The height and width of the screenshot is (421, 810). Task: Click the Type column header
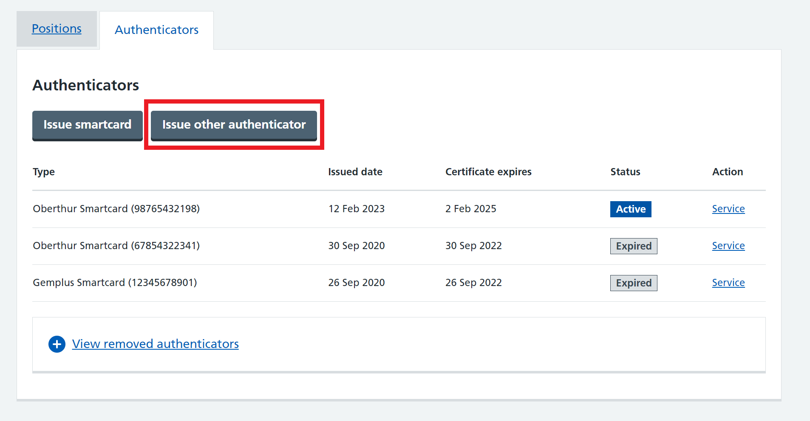[44, 172]
